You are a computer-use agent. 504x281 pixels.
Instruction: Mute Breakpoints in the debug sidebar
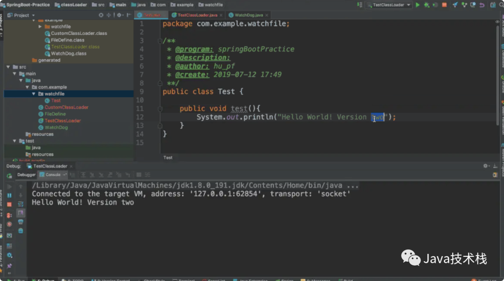9,224
